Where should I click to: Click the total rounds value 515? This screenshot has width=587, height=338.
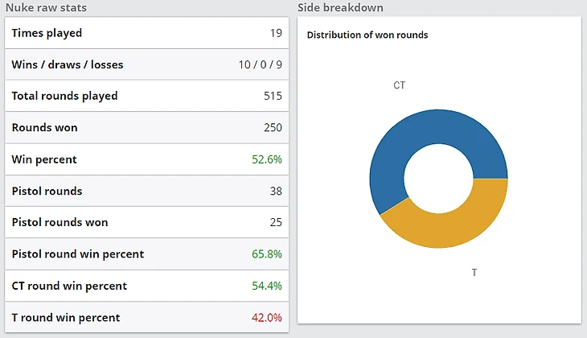click(273, 96)
